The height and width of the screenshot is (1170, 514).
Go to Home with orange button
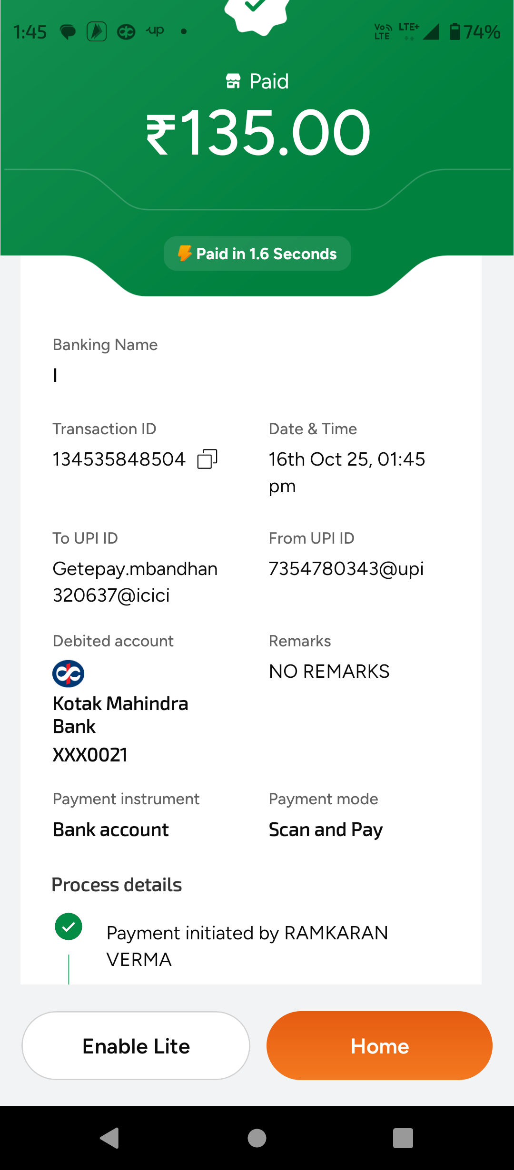(379, 1046)
